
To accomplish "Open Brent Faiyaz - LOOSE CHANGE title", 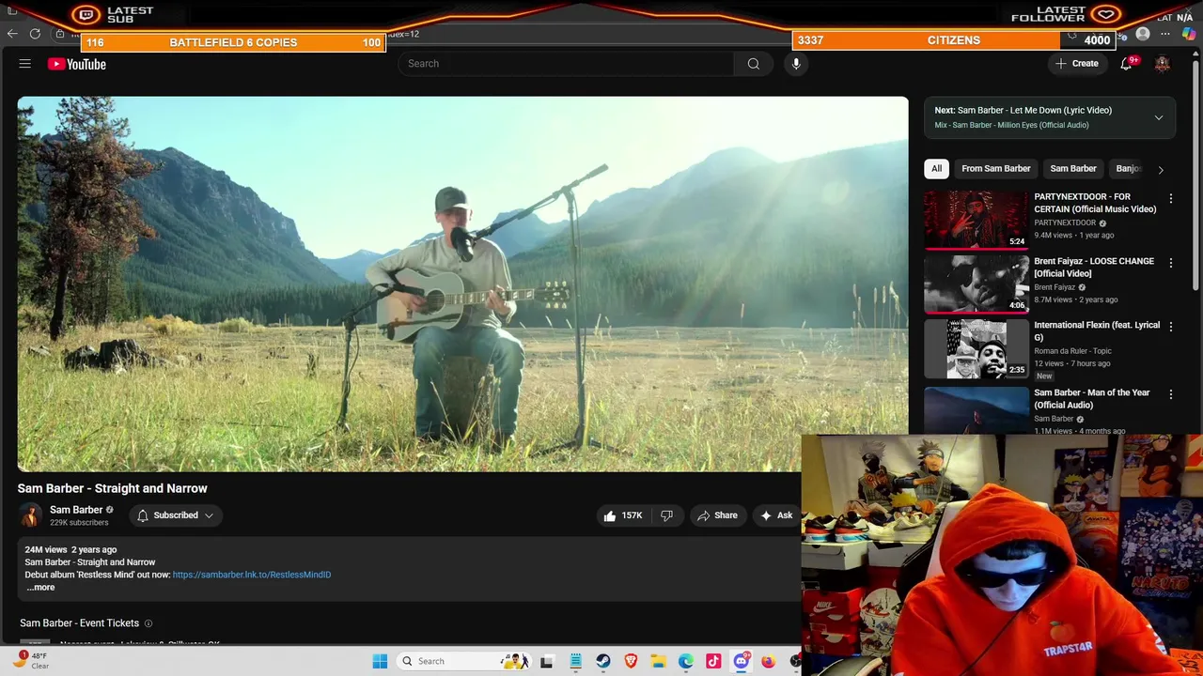I will coord(1094,268).
